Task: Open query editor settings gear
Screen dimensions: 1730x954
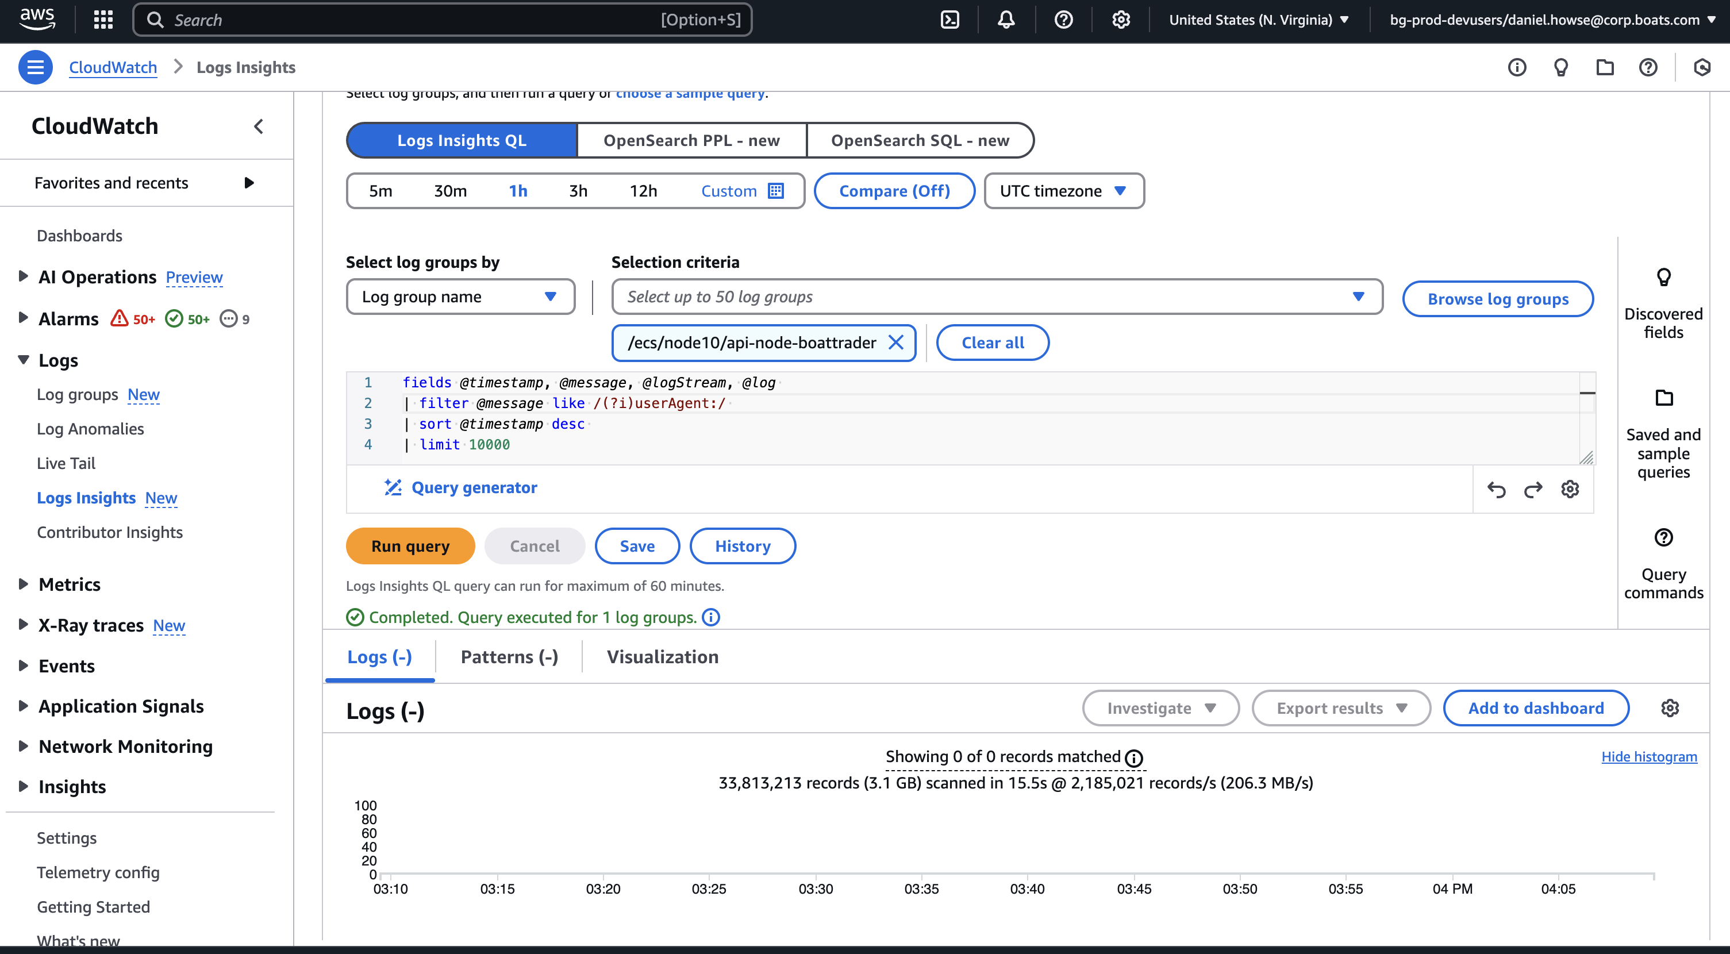Action: pyautogui.click(x=1570, y=490)
